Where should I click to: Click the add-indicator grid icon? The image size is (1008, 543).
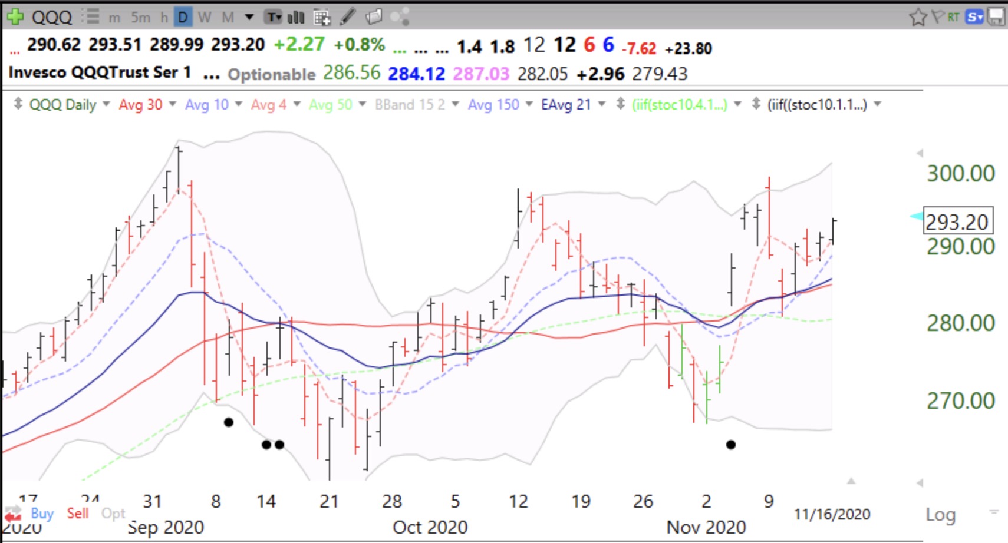click(322, 17)
